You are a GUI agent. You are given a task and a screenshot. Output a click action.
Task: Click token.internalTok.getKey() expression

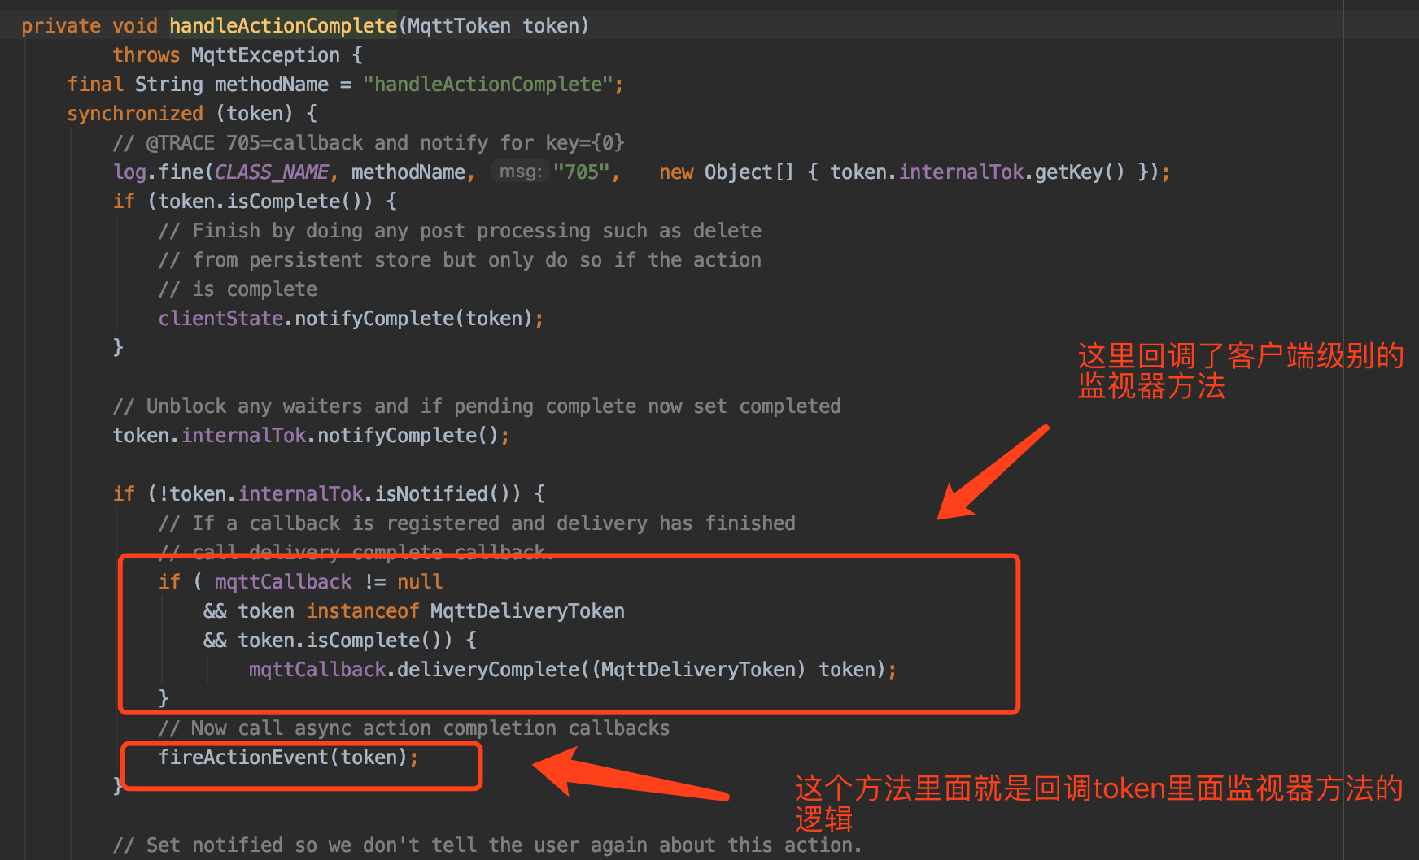point(970,172)
